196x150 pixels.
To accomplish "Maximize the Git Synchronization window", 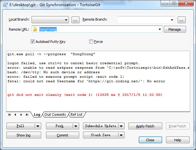I will pos(174,4).
